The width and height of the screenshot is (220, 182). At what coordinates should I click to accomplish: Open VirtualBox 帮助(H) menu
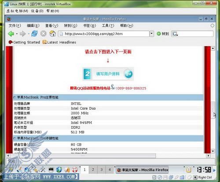click(53, 11)
